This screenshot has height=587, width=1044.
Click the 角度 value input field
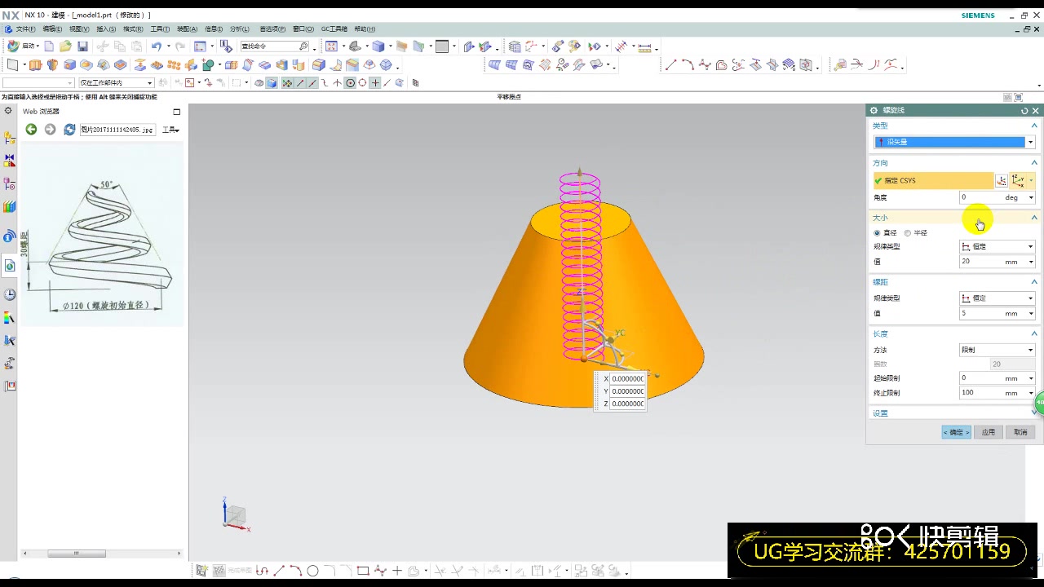pyautogui.click(x=981, y=197)
